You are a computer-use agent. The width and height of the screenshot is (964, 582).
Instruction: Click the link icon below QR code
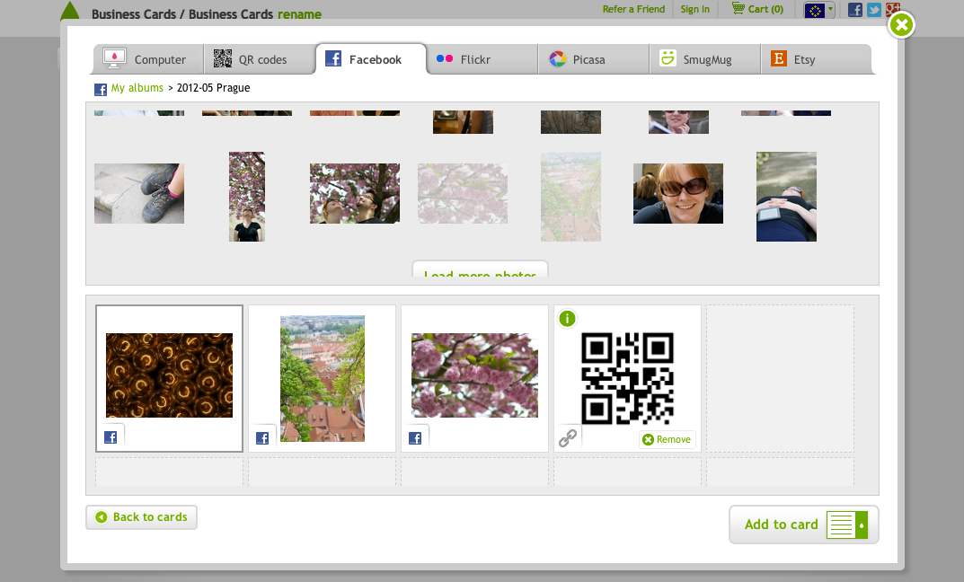tap(568, 438)
